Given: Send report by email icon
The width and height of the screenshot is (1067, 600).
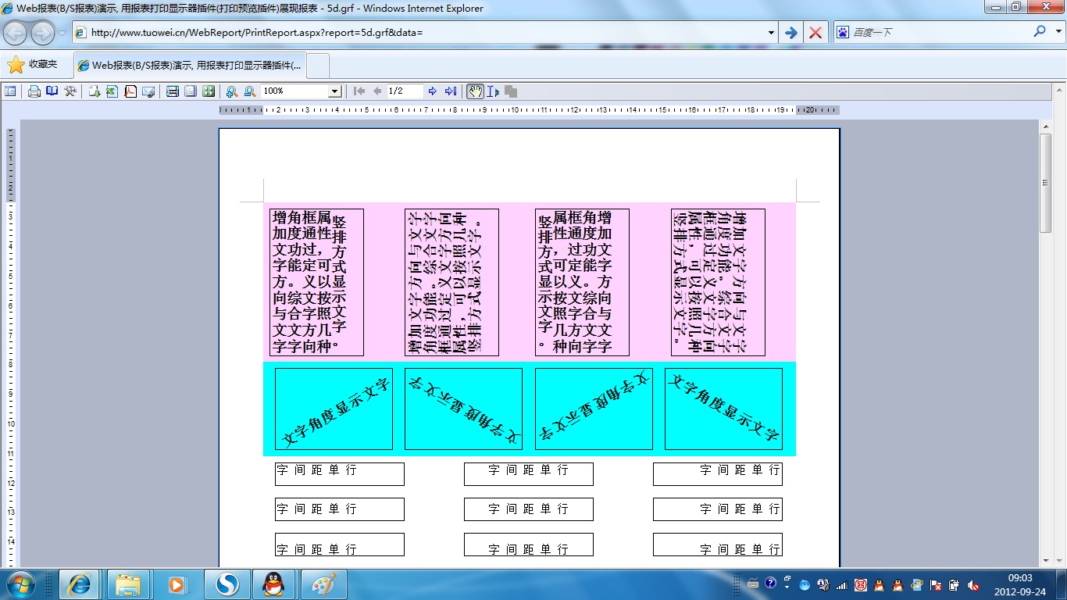Looking at the screenshot, I should 148,91.
